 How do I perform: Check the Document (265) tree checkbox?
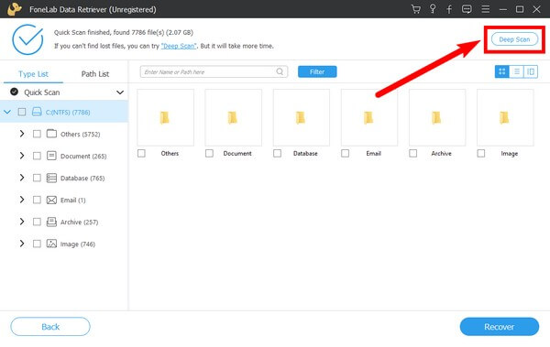coord(37,156)
